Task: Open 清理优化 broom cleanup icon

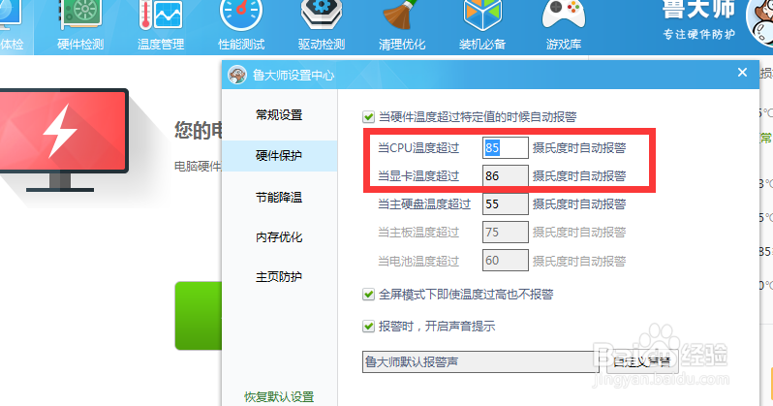Action: coord(402,16)
